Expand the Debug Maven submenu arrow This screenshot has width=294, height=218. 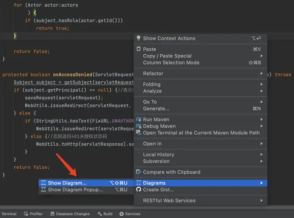click(x=261, y=126)
